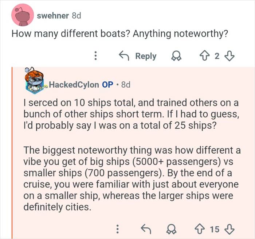This screenshot has width=255, height=239.
Task: Open overflow menu on HackedCylon's reply
Action: [x=117, y=229]
